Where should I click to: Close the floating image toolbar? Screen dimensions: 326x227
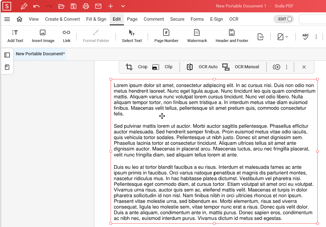point(304,67)
